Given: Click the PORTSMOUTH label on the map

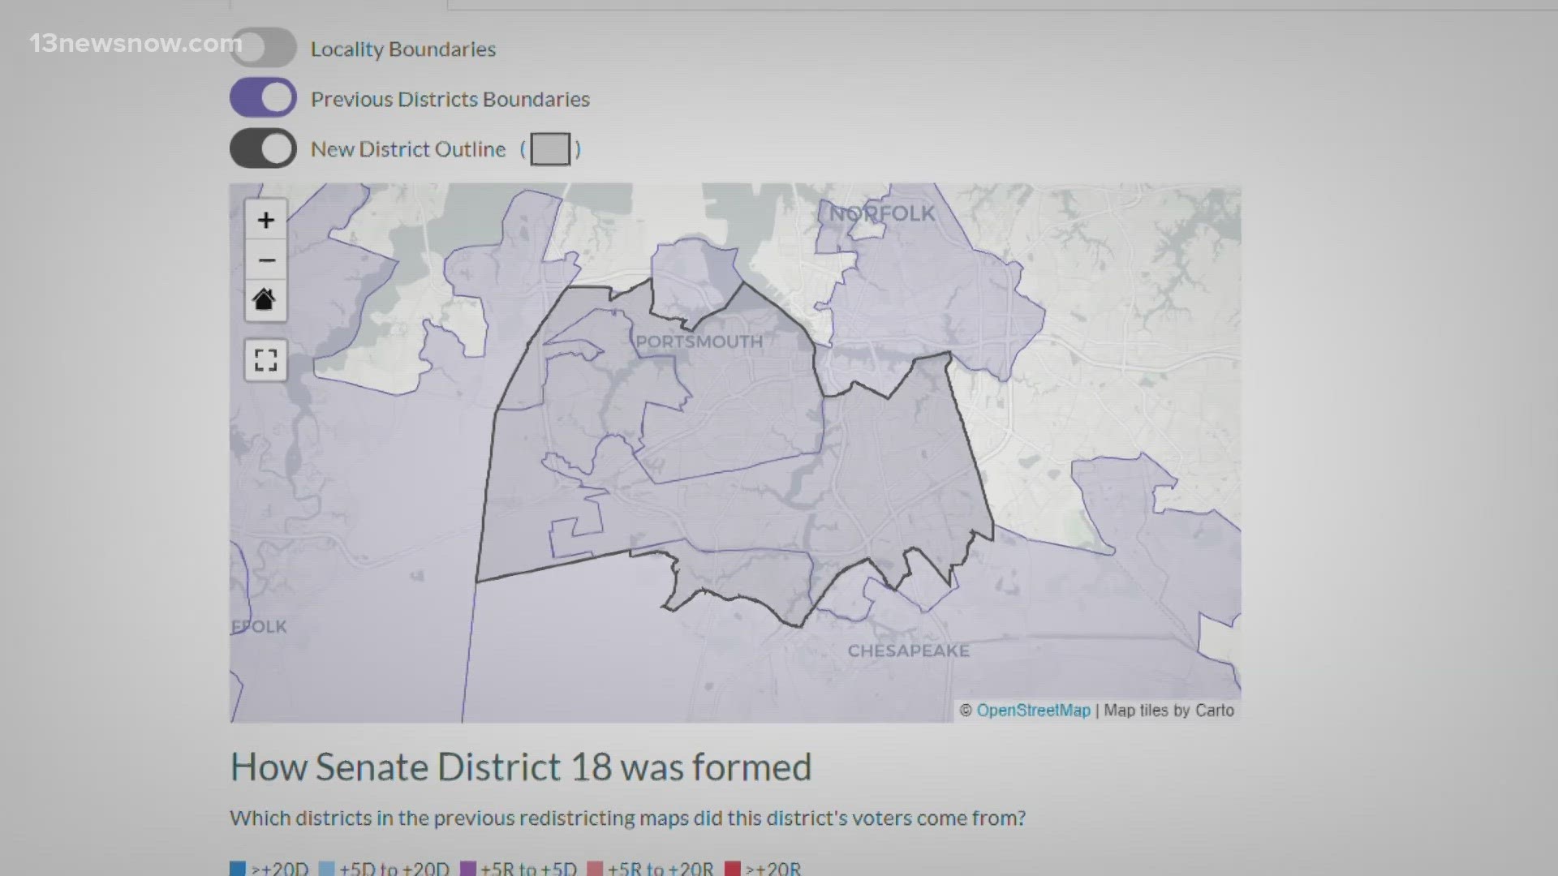Looking at the screenshot, I should (x=699, y=341).
